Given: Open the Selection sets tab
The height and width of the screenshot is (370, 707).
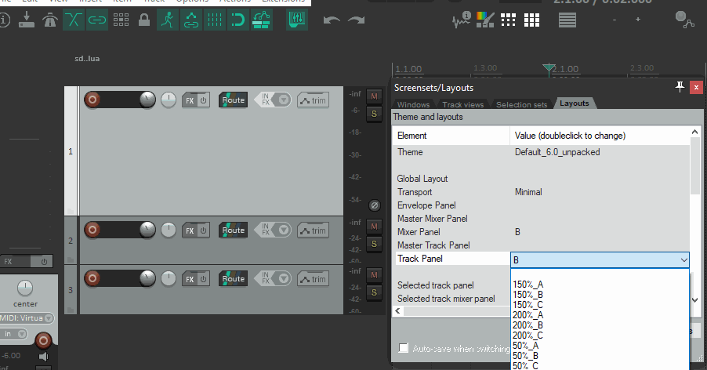Looking at the screenshot, I should pos(521,104).
